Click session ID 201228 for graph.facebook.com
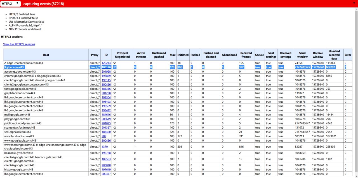358x178 pixels. coord(106,93)
